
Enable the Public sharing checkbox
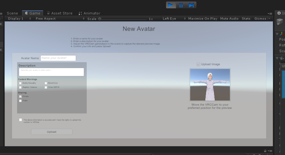click(x=20, y=101)
